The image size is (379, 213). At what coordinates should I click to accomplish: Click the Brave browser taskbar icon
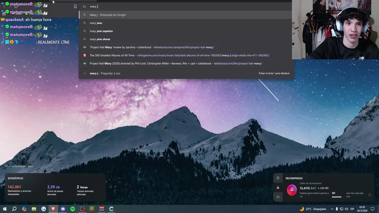53,209
